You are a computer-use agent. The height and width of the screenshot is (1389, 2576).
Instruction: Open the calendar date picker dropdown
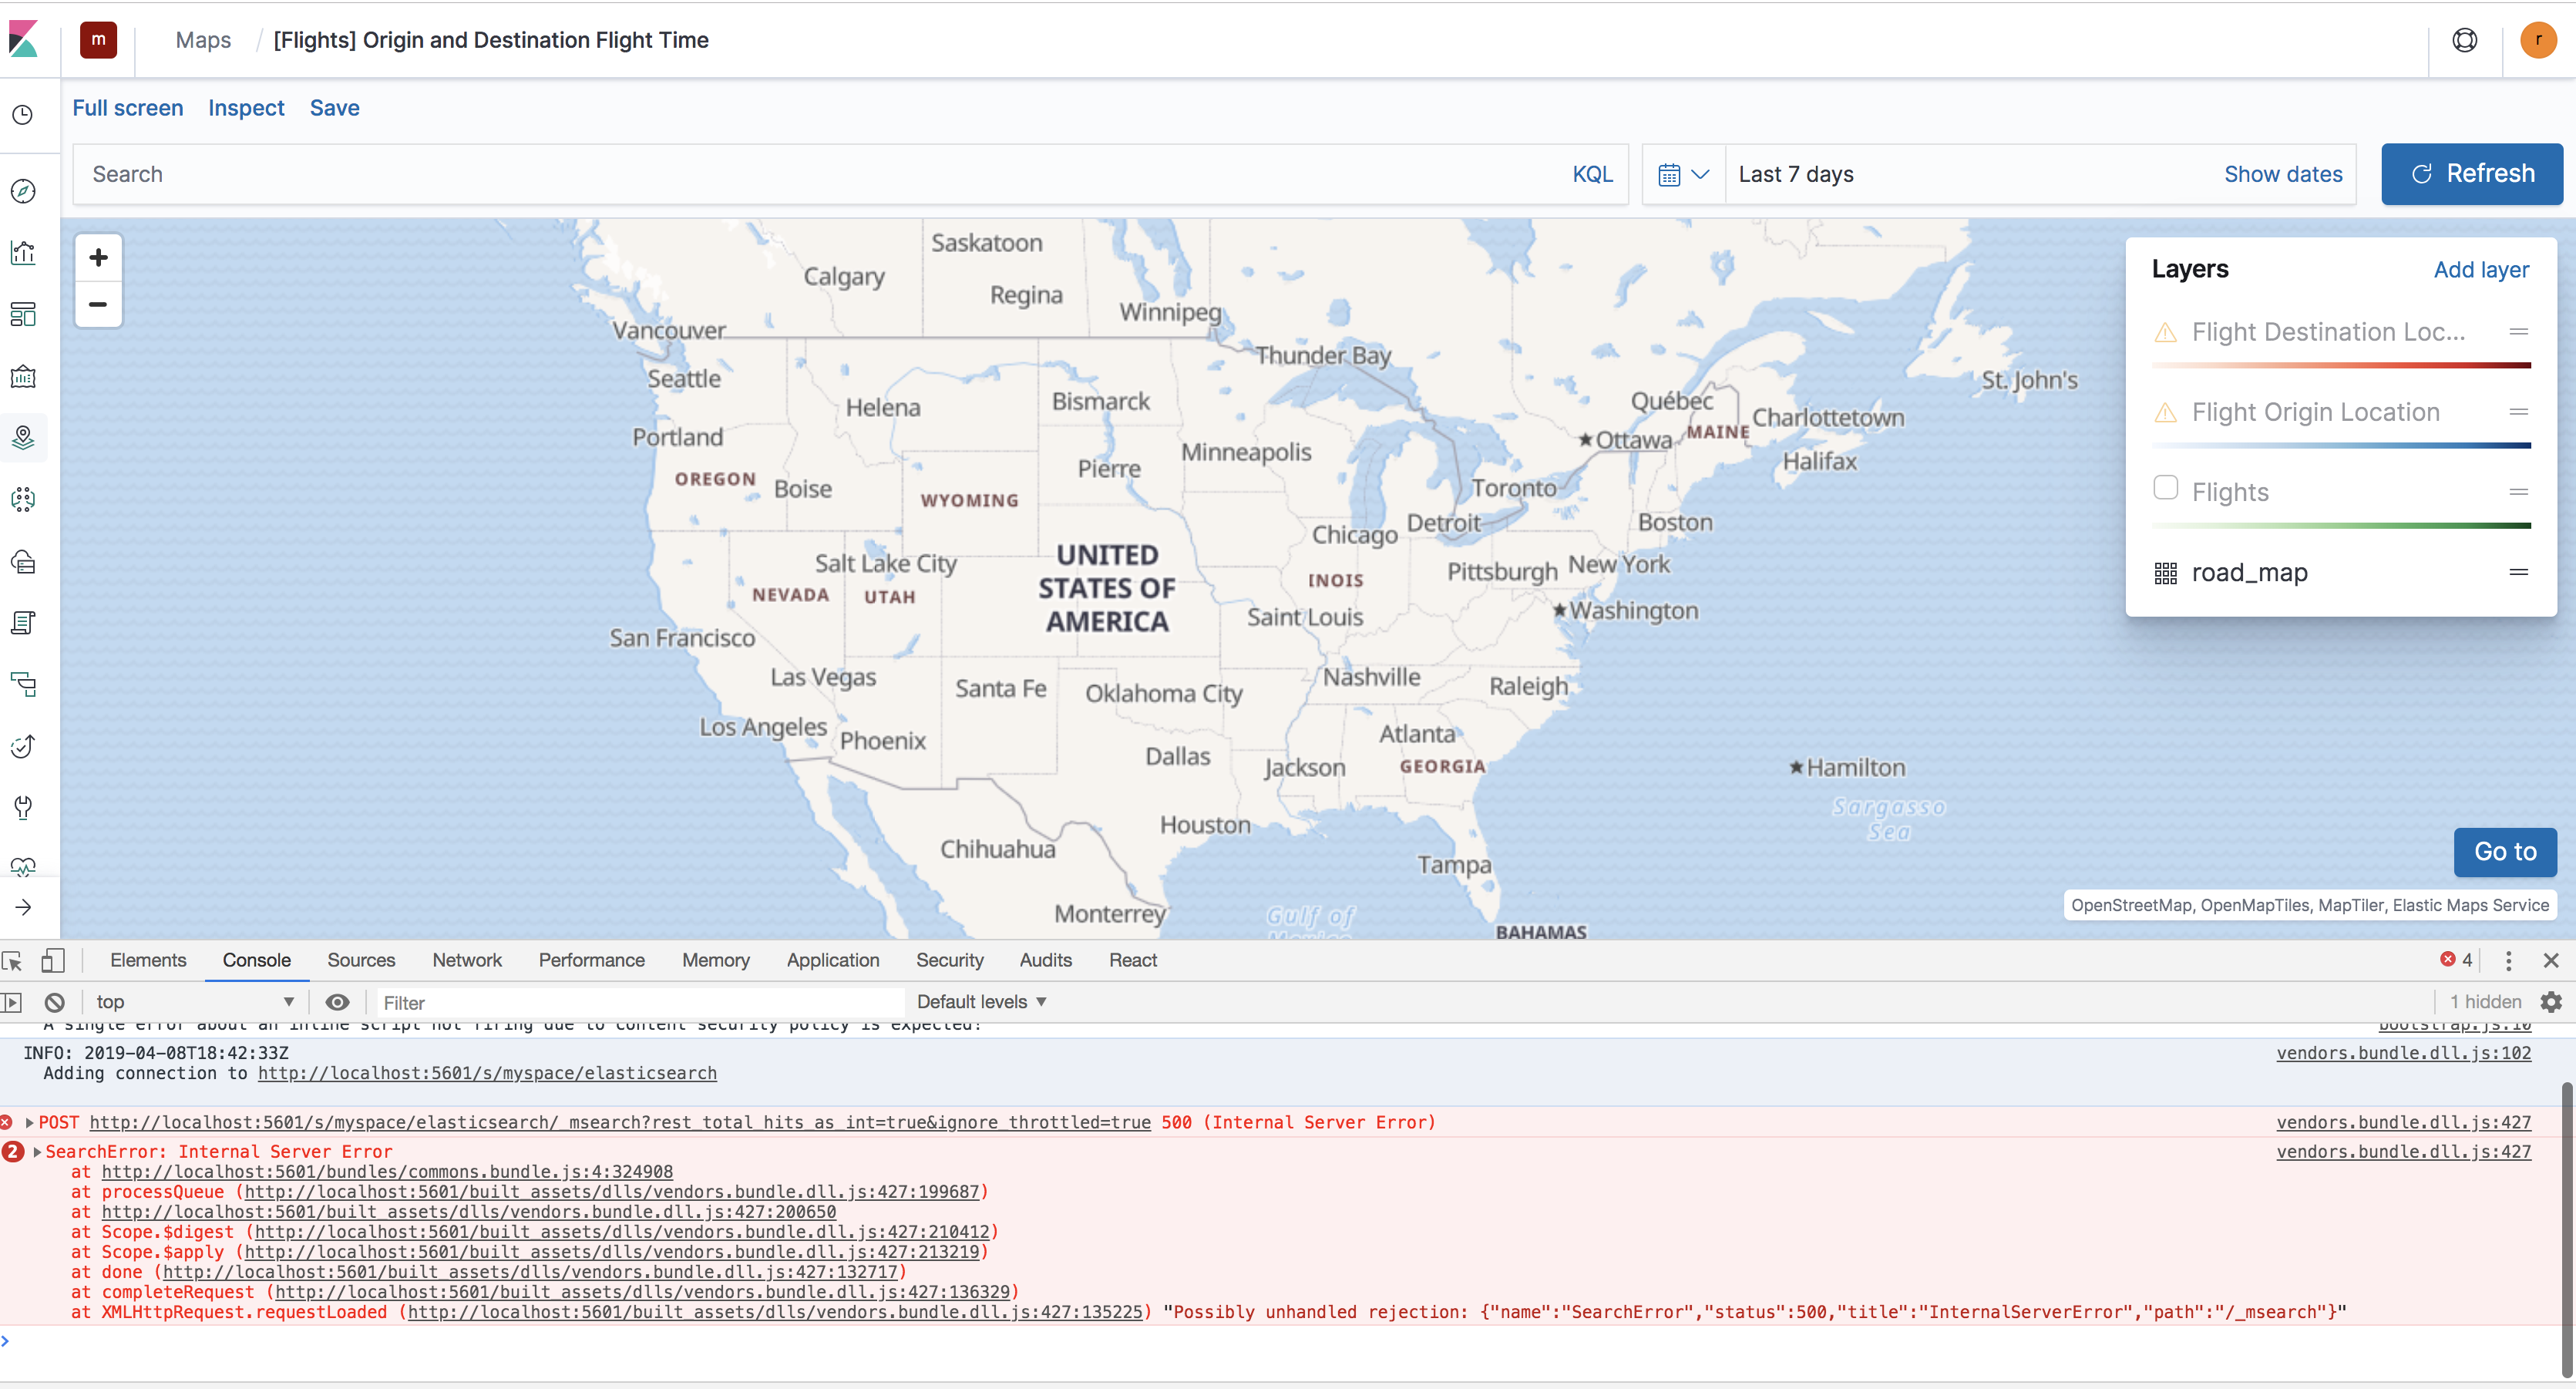click(1683, 174)
